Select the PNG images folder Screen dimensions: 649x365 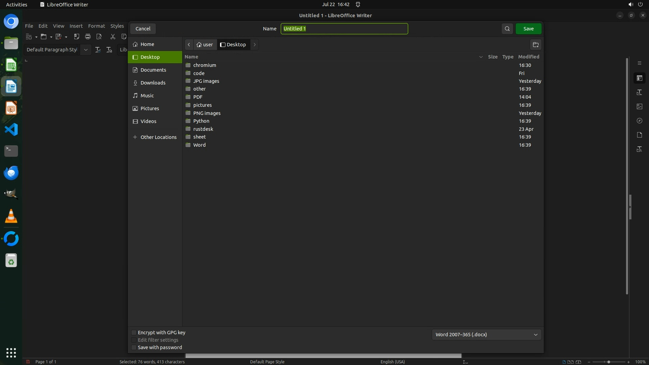point(207,113)
